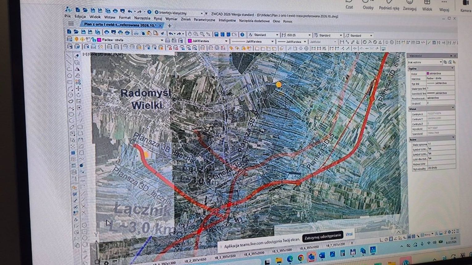Click the Ukryj link in the sharing bar
This screenshot has height=265, width=472.
[x=349, y=234]
